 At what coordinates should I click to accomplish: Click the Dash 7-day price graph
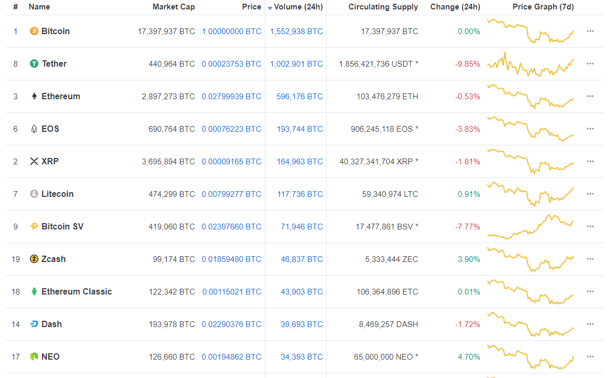[x=530, y=324]
